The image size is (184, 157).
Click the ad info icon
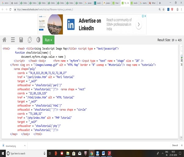[143, 16]
